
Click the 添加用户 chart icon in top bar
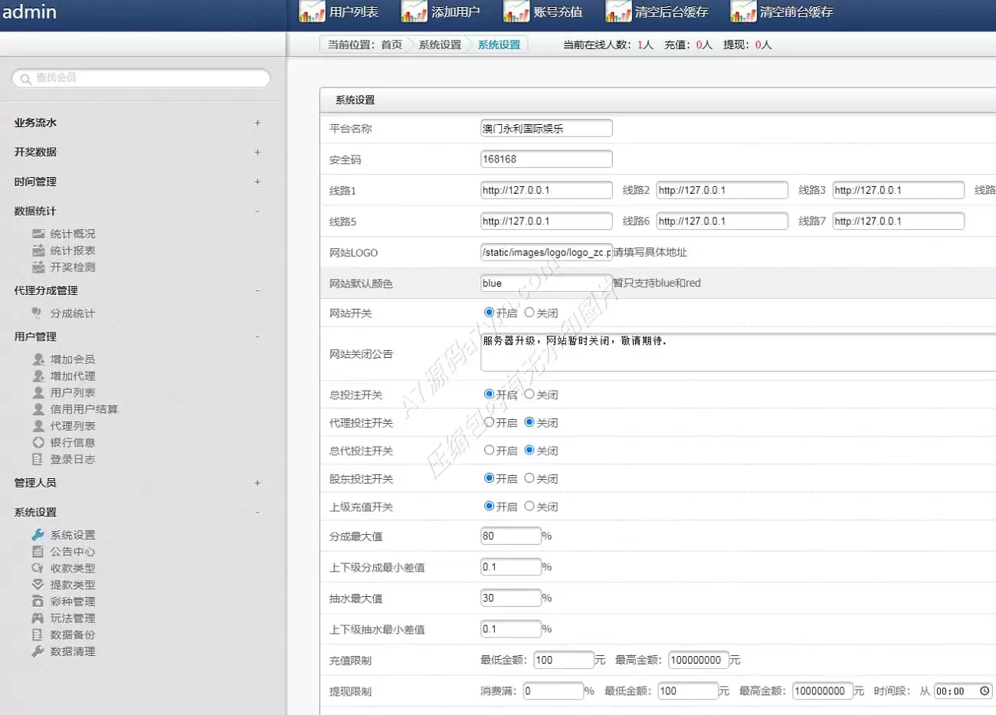pos(414,11)
